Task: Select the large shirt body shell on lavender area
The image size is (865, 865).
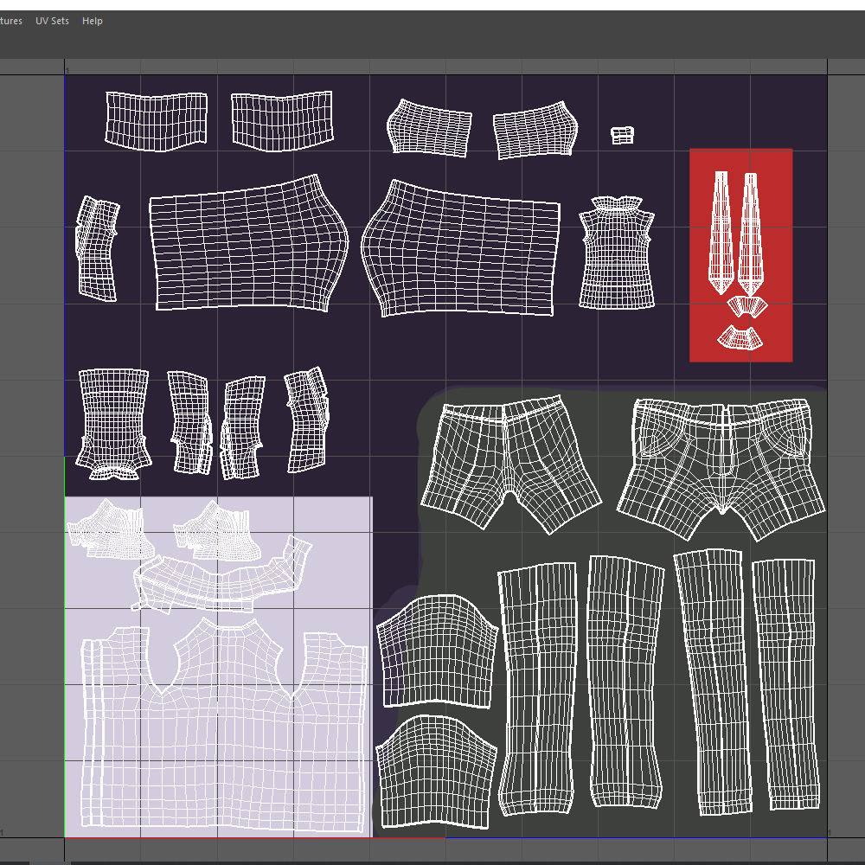Action: 223,725
